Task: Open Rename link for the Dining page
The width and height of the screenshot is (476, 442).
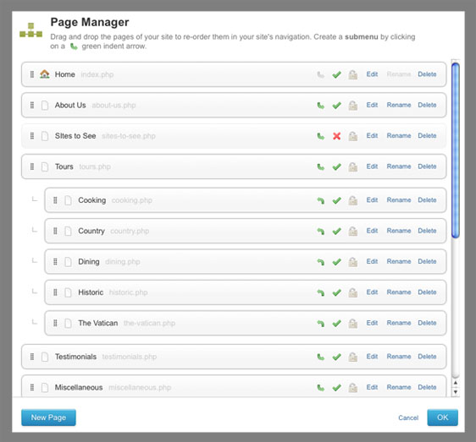Action: [399, 261]
